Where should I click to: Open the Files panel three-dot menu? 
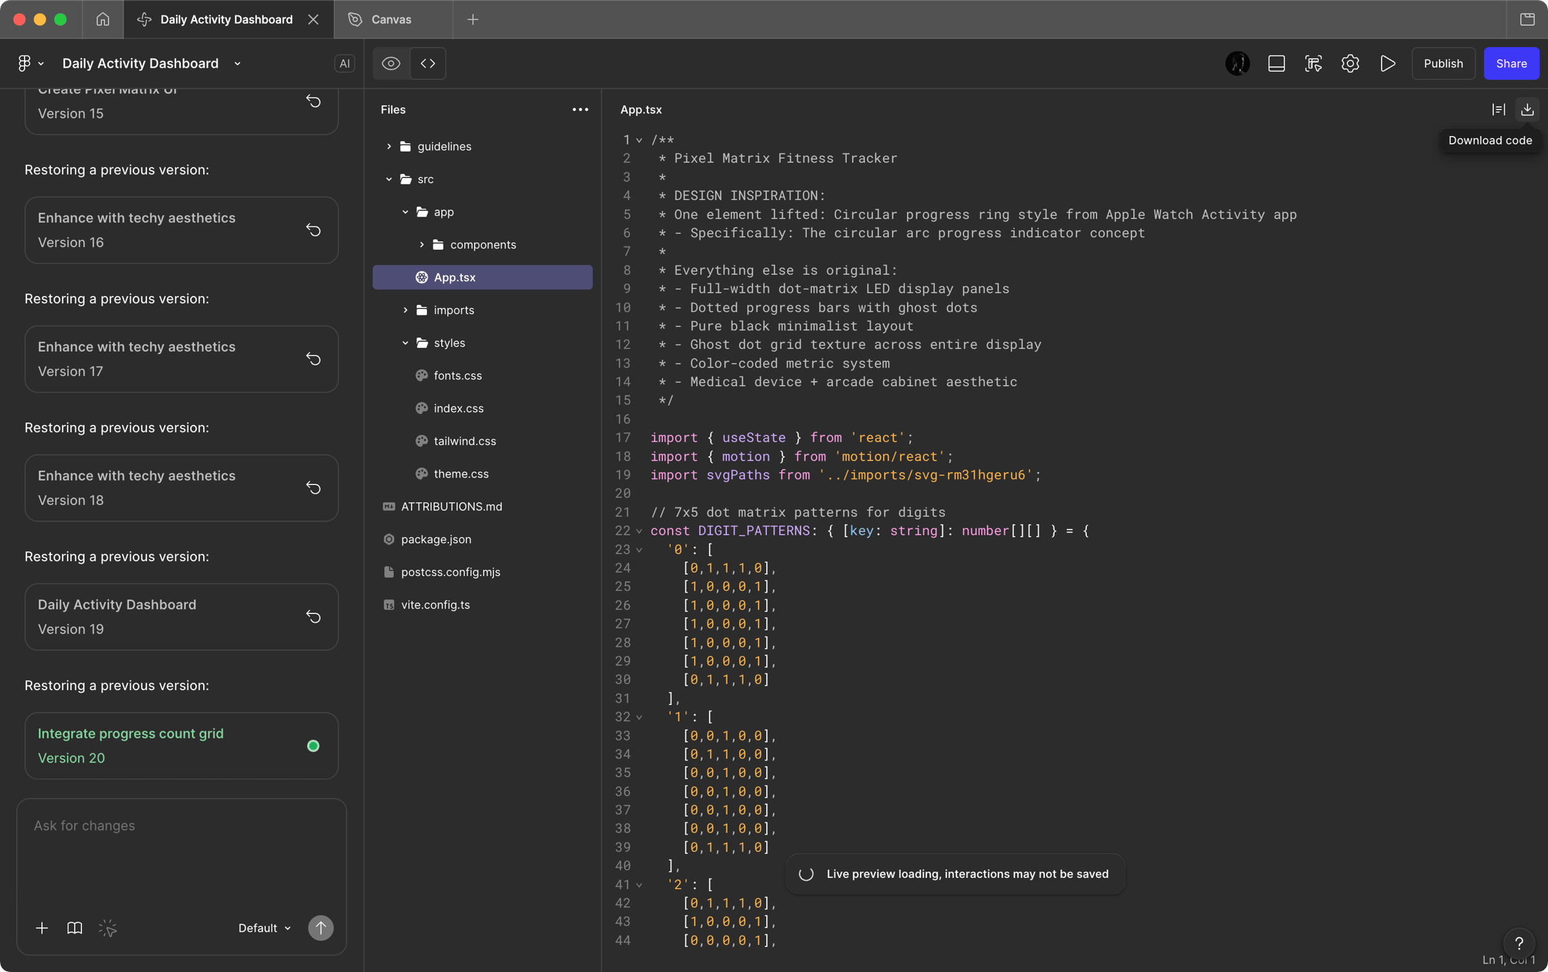point(580,110)
